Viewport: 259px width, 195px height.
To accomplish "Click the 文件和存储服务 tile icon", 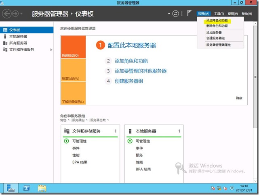I will (x=67, y=131).
